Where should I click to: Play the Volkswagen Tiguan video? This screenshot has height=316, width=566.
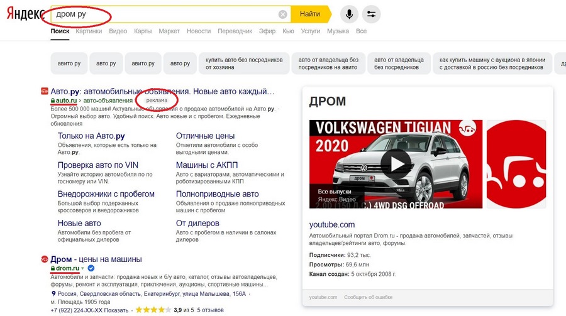396,164
